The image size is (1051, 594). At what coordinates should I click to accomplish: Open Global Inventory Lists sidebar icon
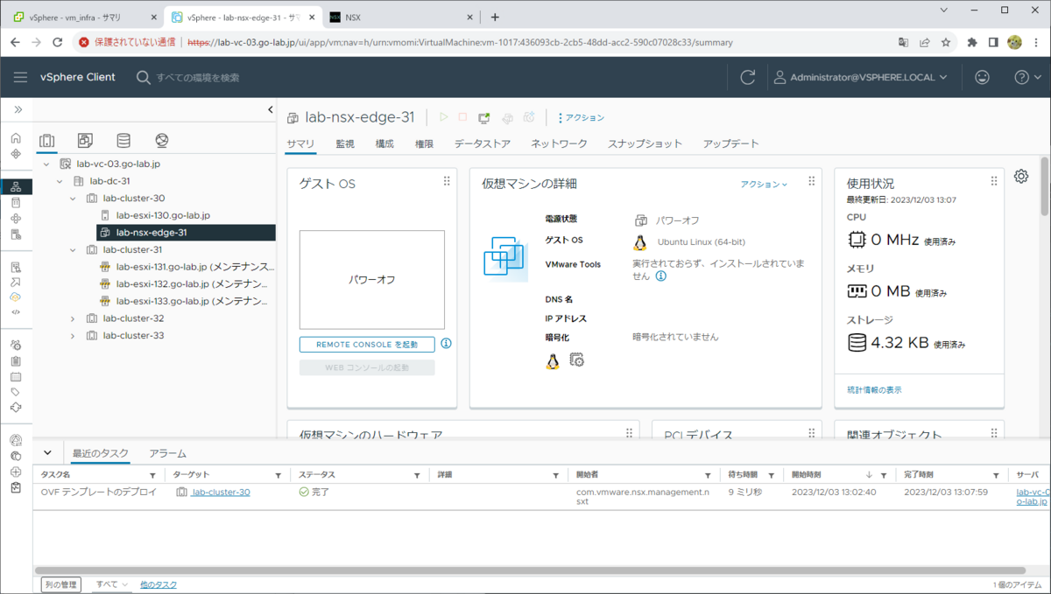[16, 234]
